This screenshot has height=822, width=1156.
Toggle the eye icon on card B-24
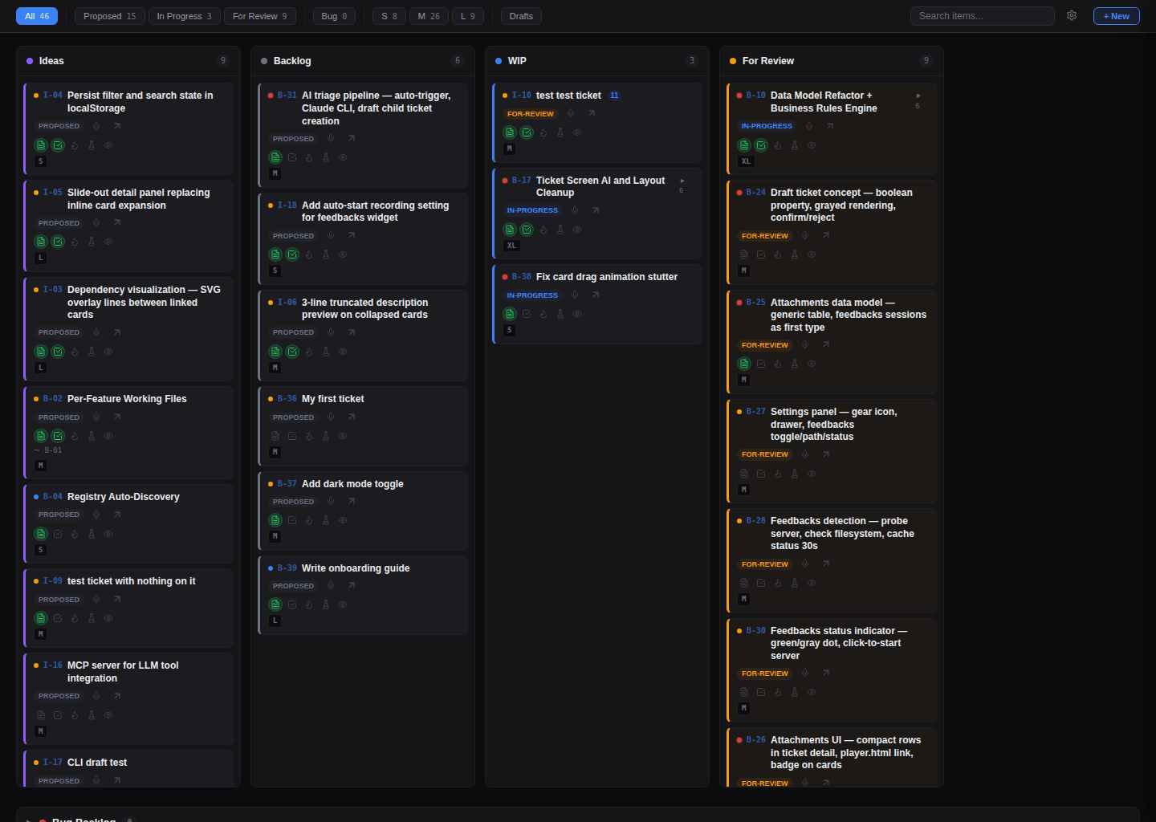(x=812, y=254)
